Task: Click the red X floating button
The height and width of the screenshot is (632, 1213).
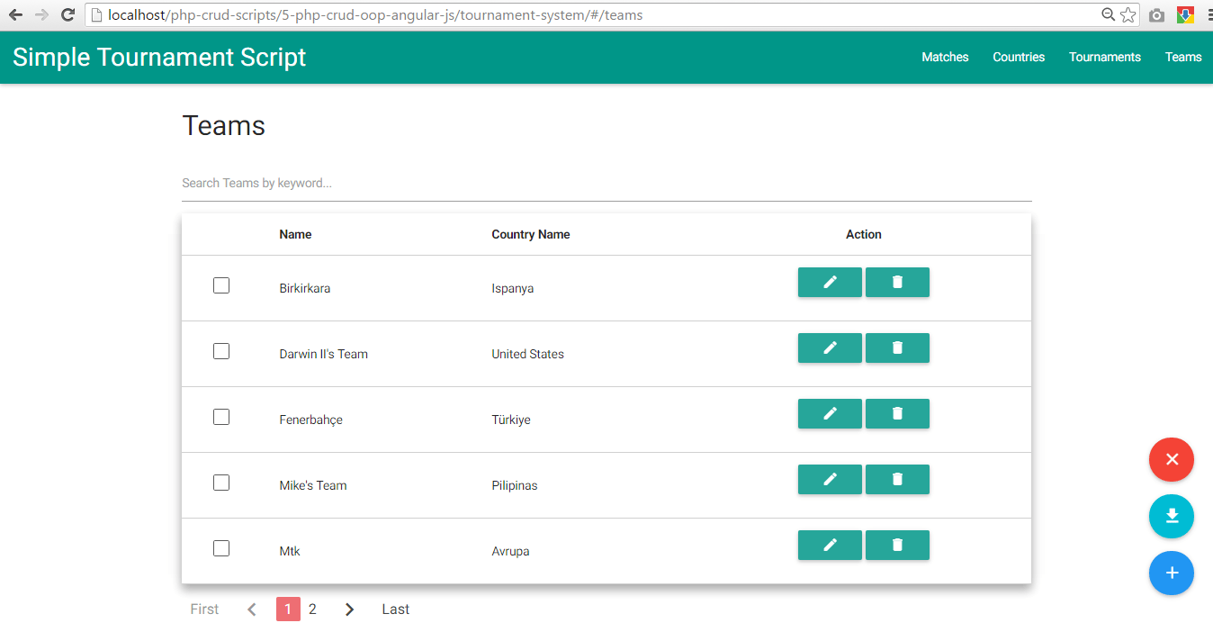Action: [x=1172, y=459]
